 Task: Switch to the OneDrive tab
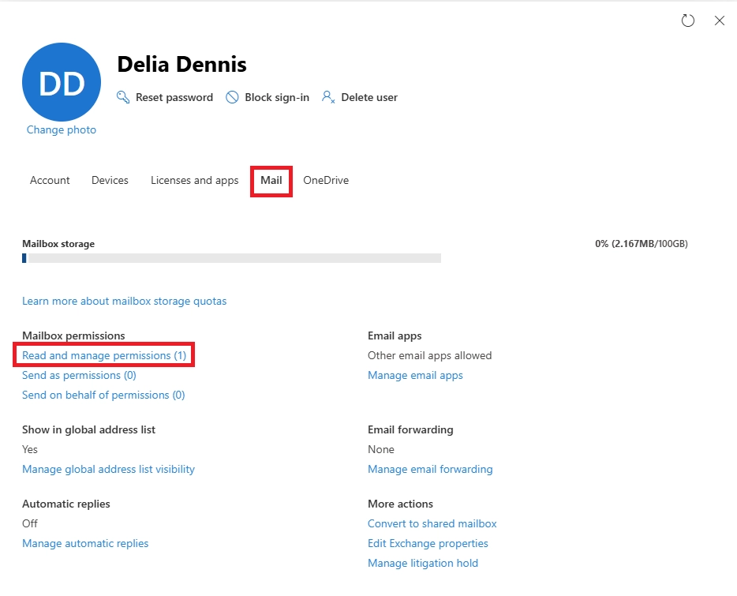325,180
